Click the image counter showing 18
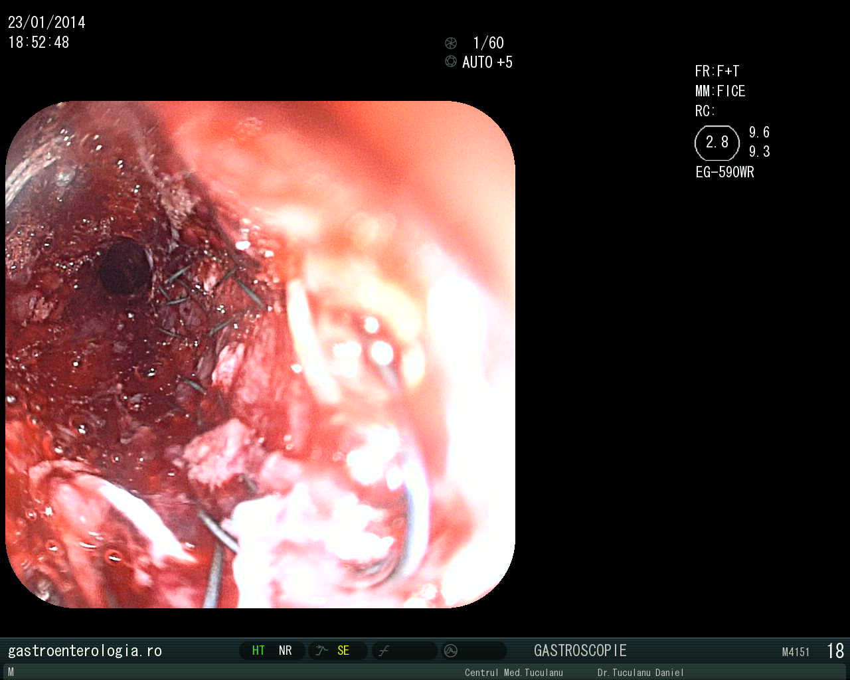This screenshot has width=850, height=680. click(835, 651)
